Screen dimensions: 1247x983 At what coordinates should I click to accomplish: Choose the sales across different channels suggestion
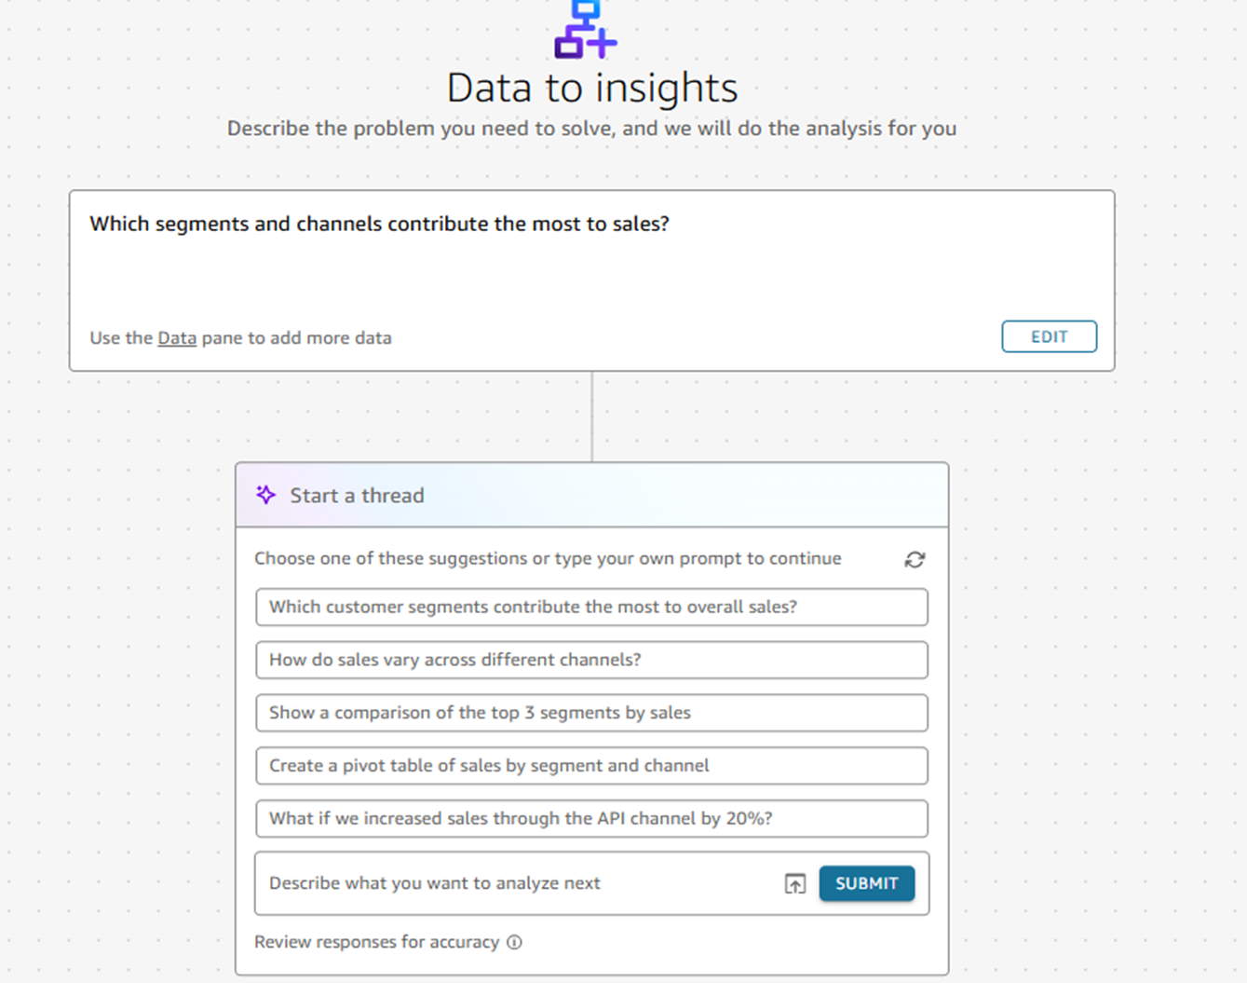pyautogui.click(x=591, y=660)
